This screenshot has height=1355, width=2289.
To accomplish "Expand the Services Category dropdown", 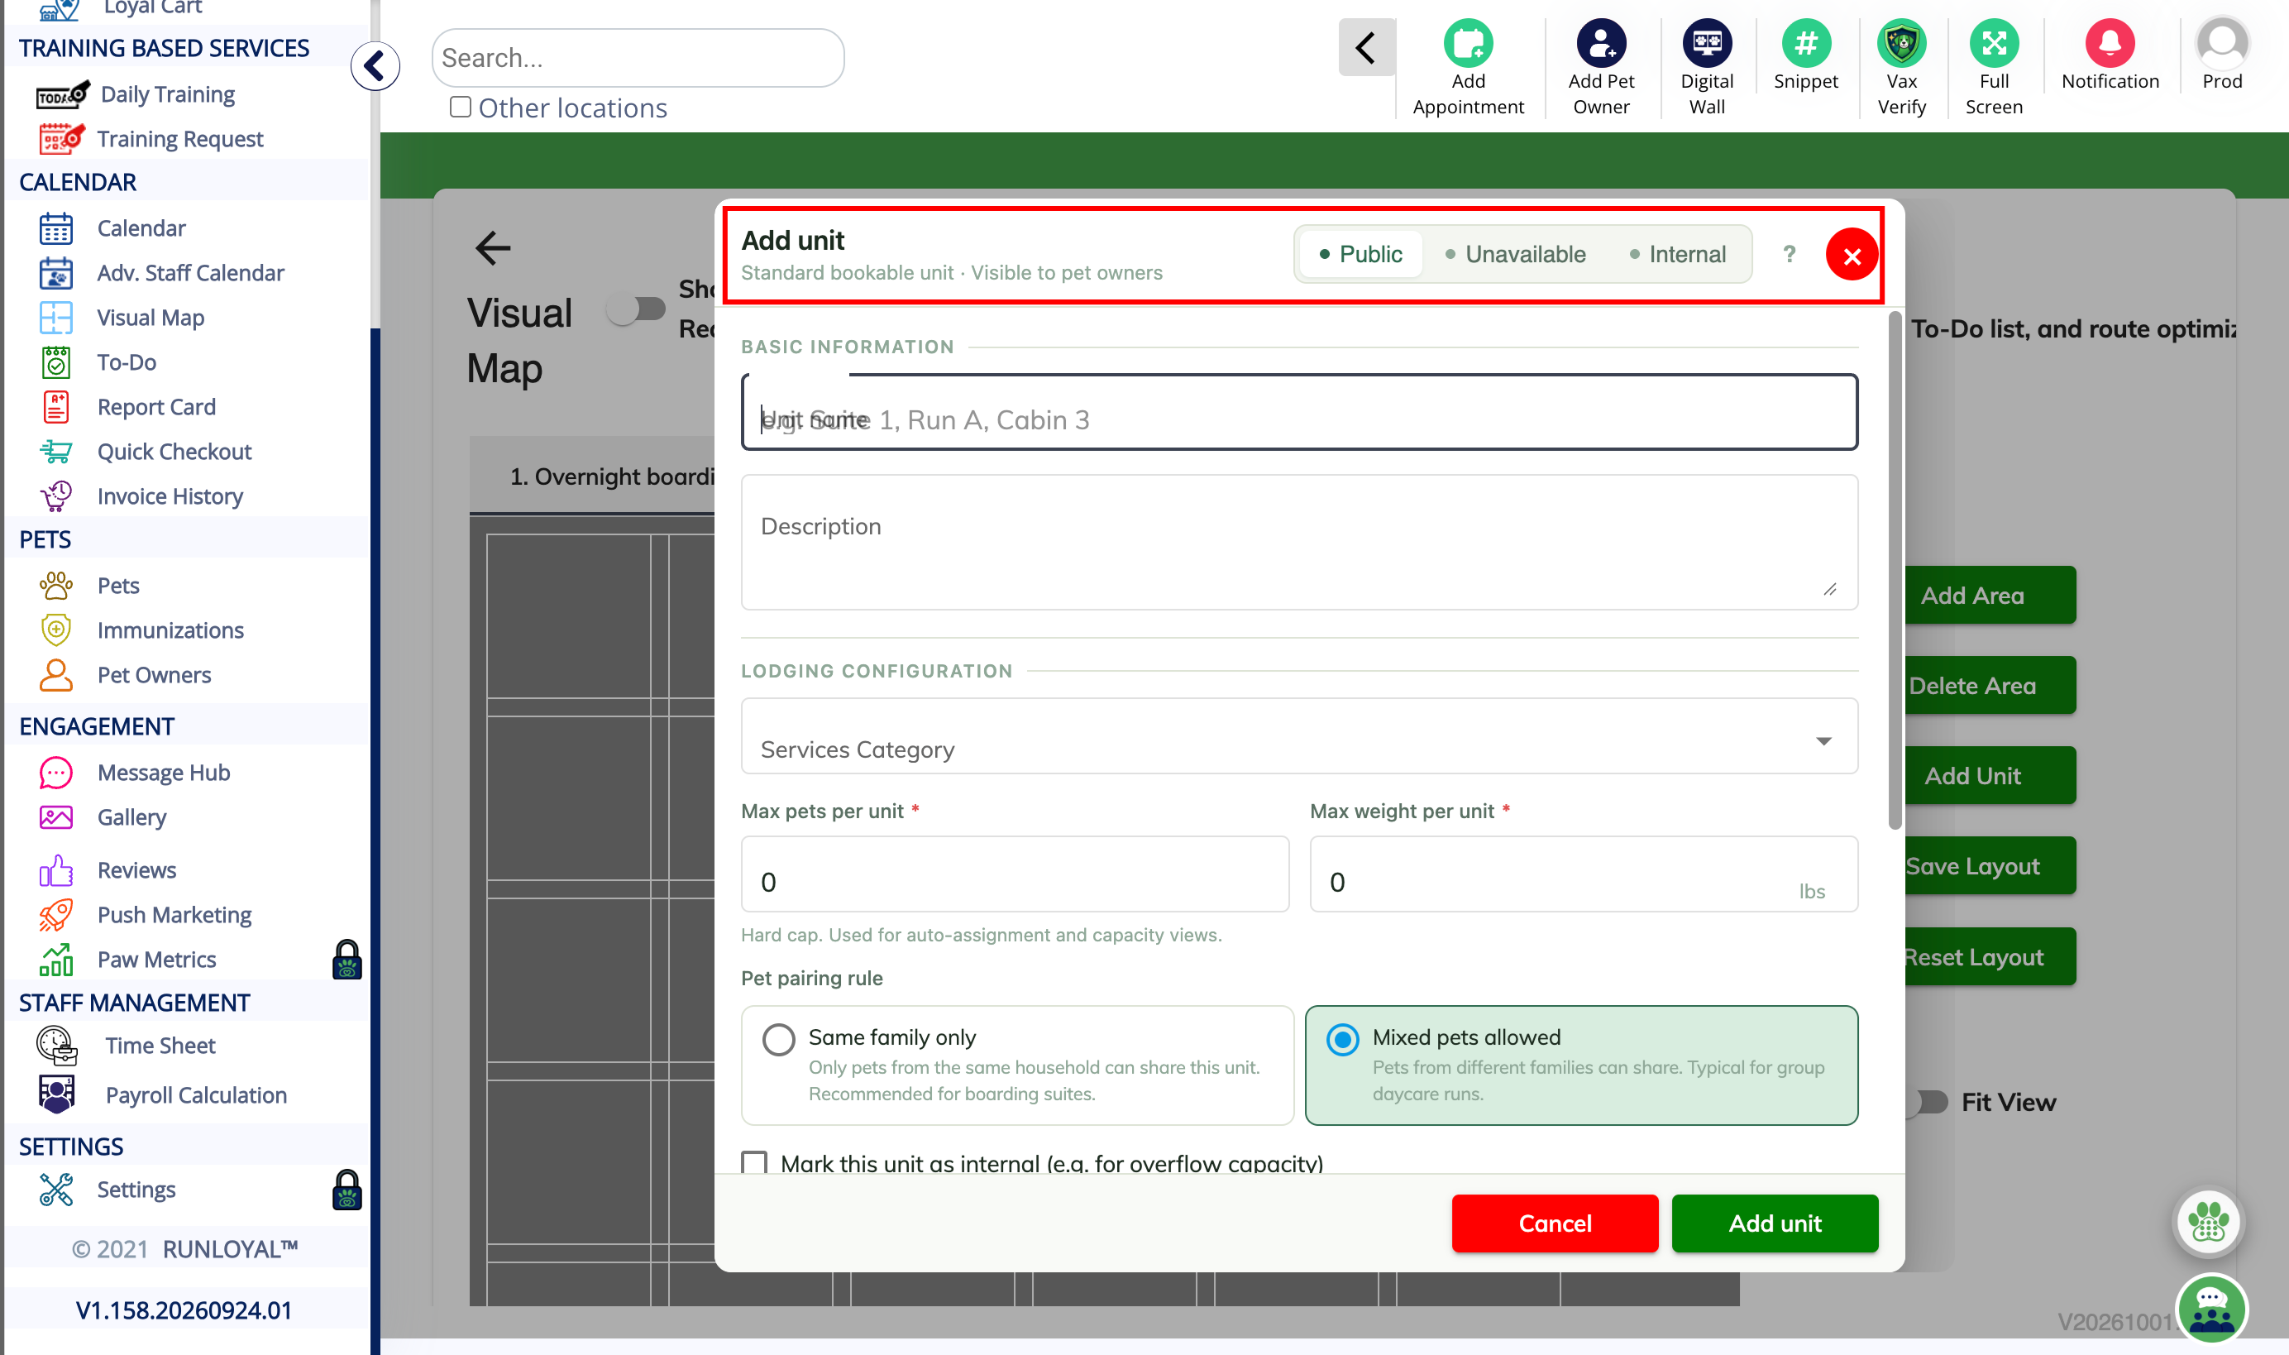I will [x=1299, y=736].
